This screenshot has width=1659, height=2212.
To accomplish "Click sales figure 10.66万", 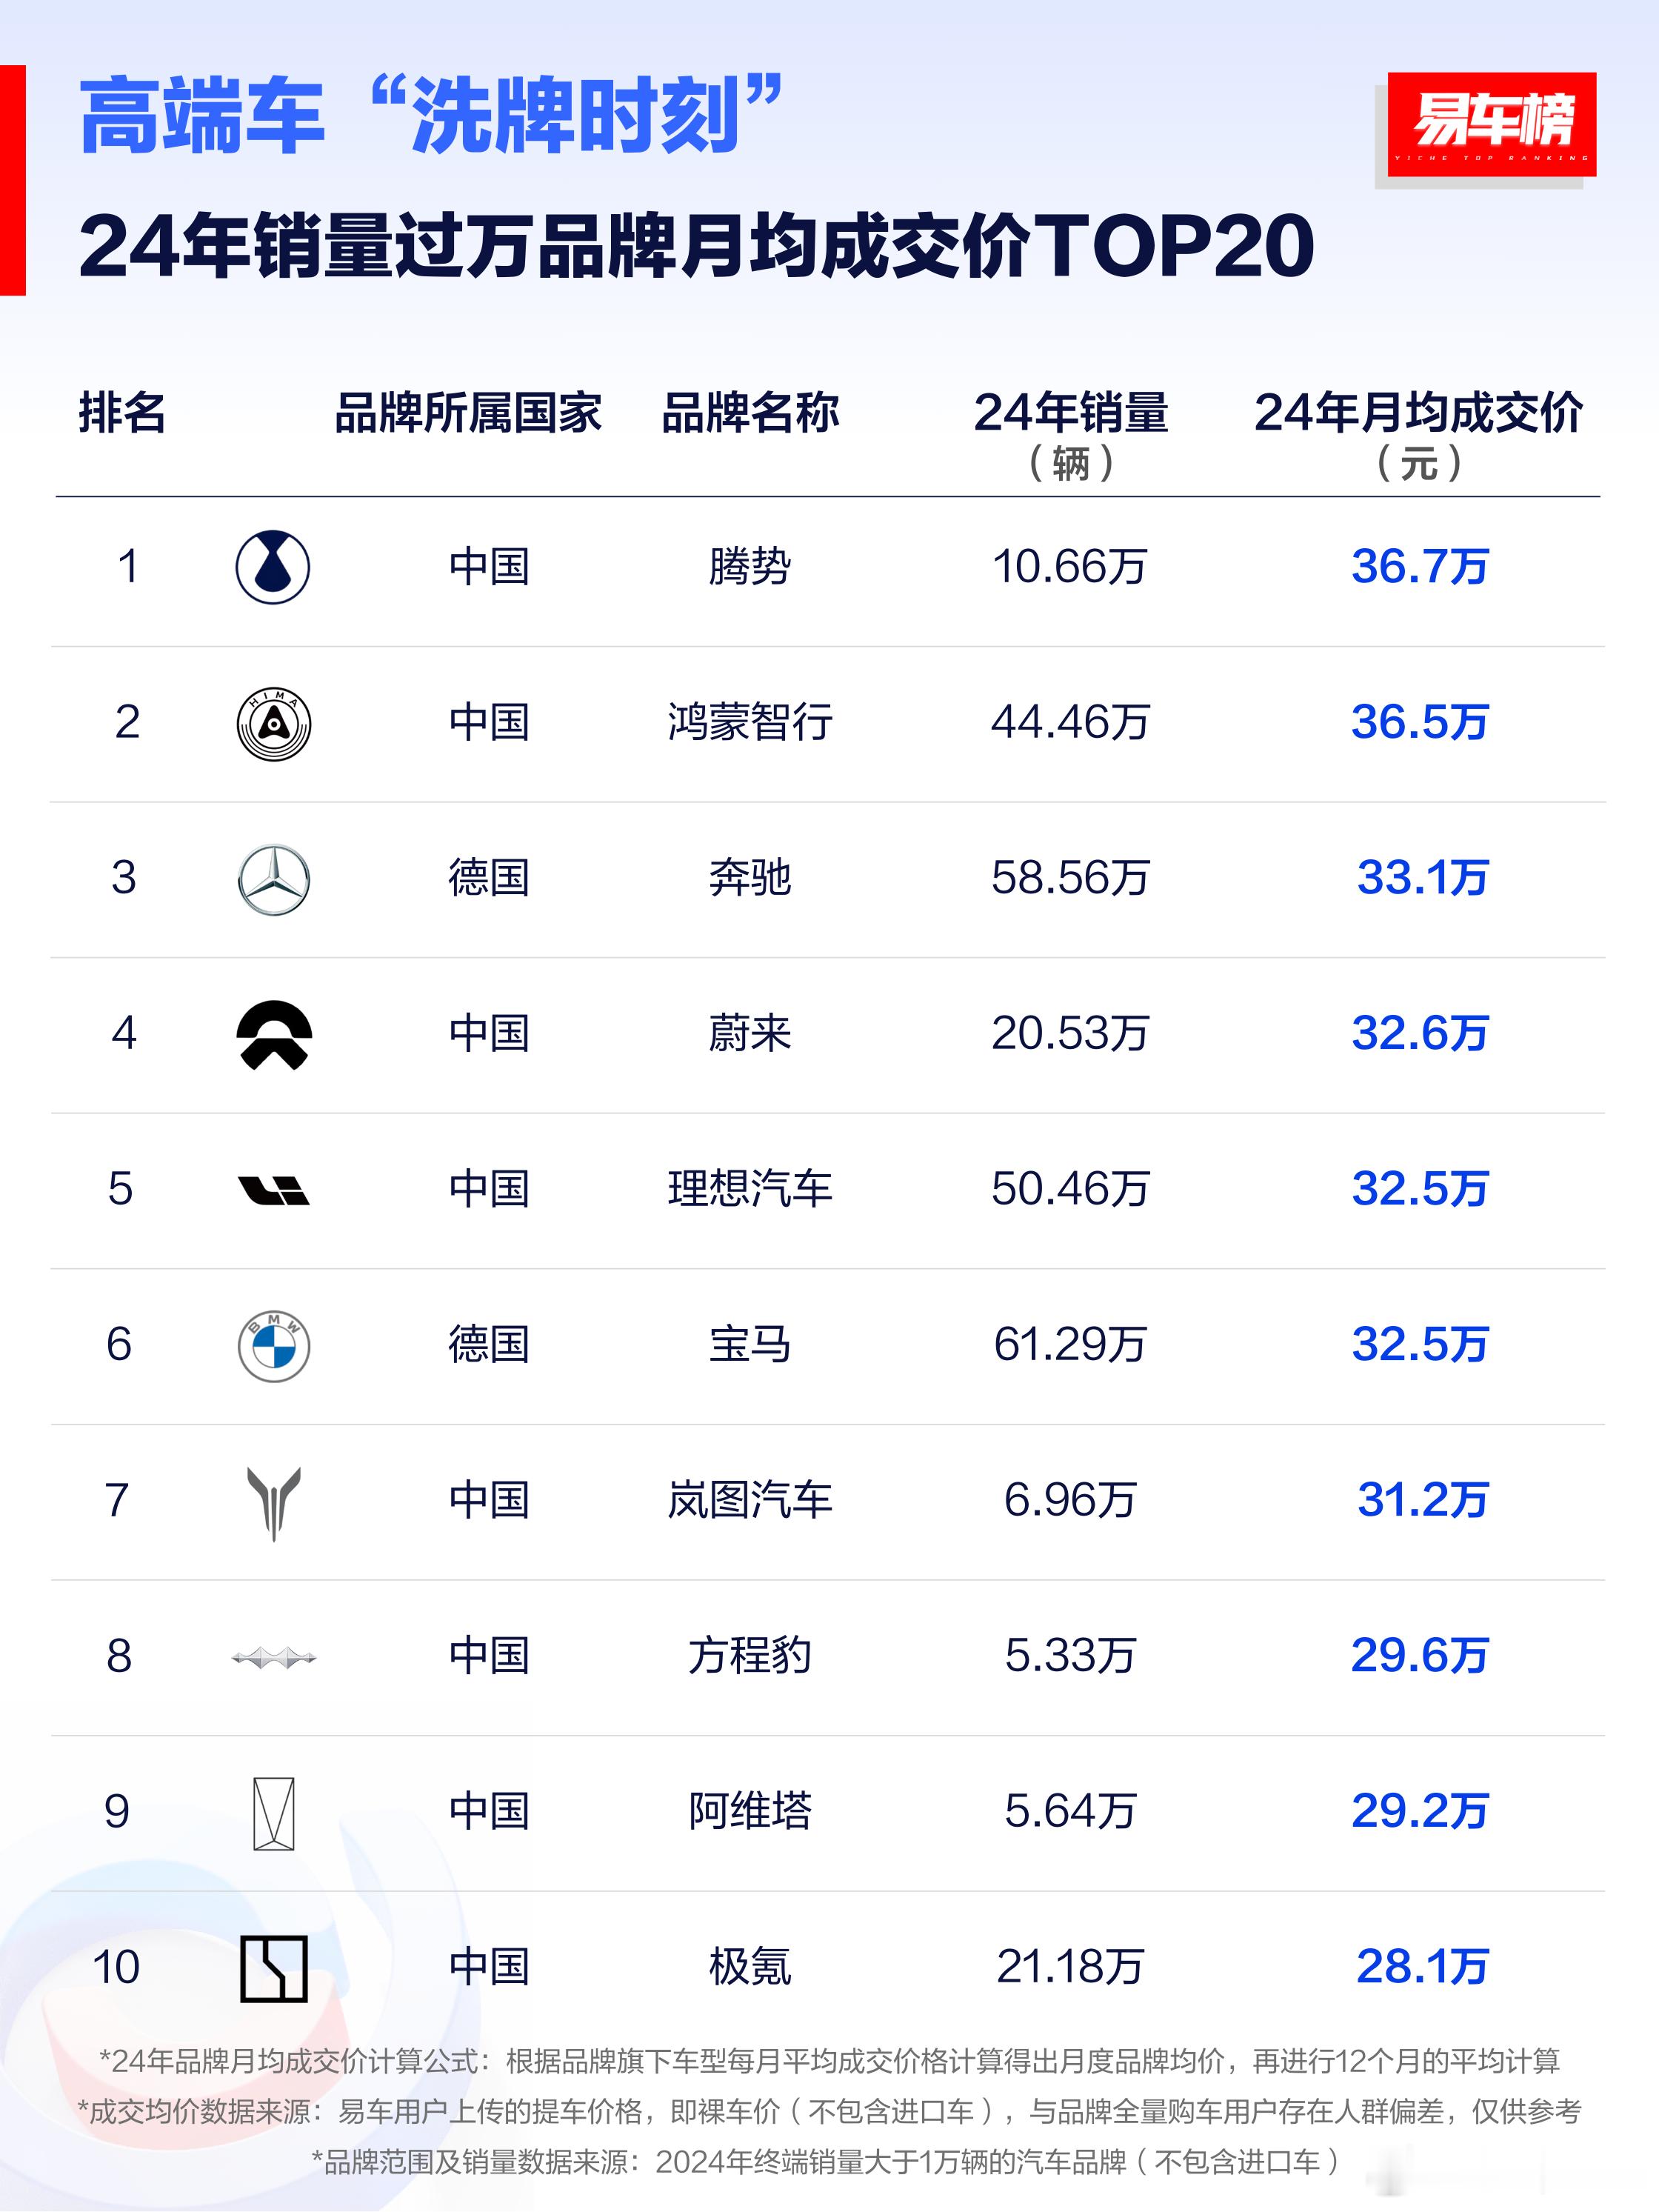I will pos(1069,567).
